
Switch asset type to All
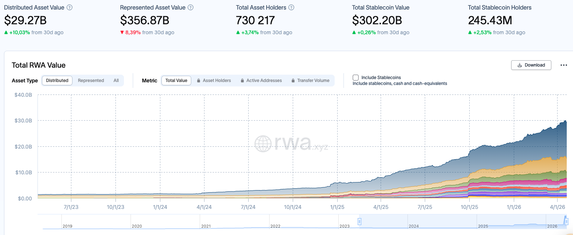(116, 80)
